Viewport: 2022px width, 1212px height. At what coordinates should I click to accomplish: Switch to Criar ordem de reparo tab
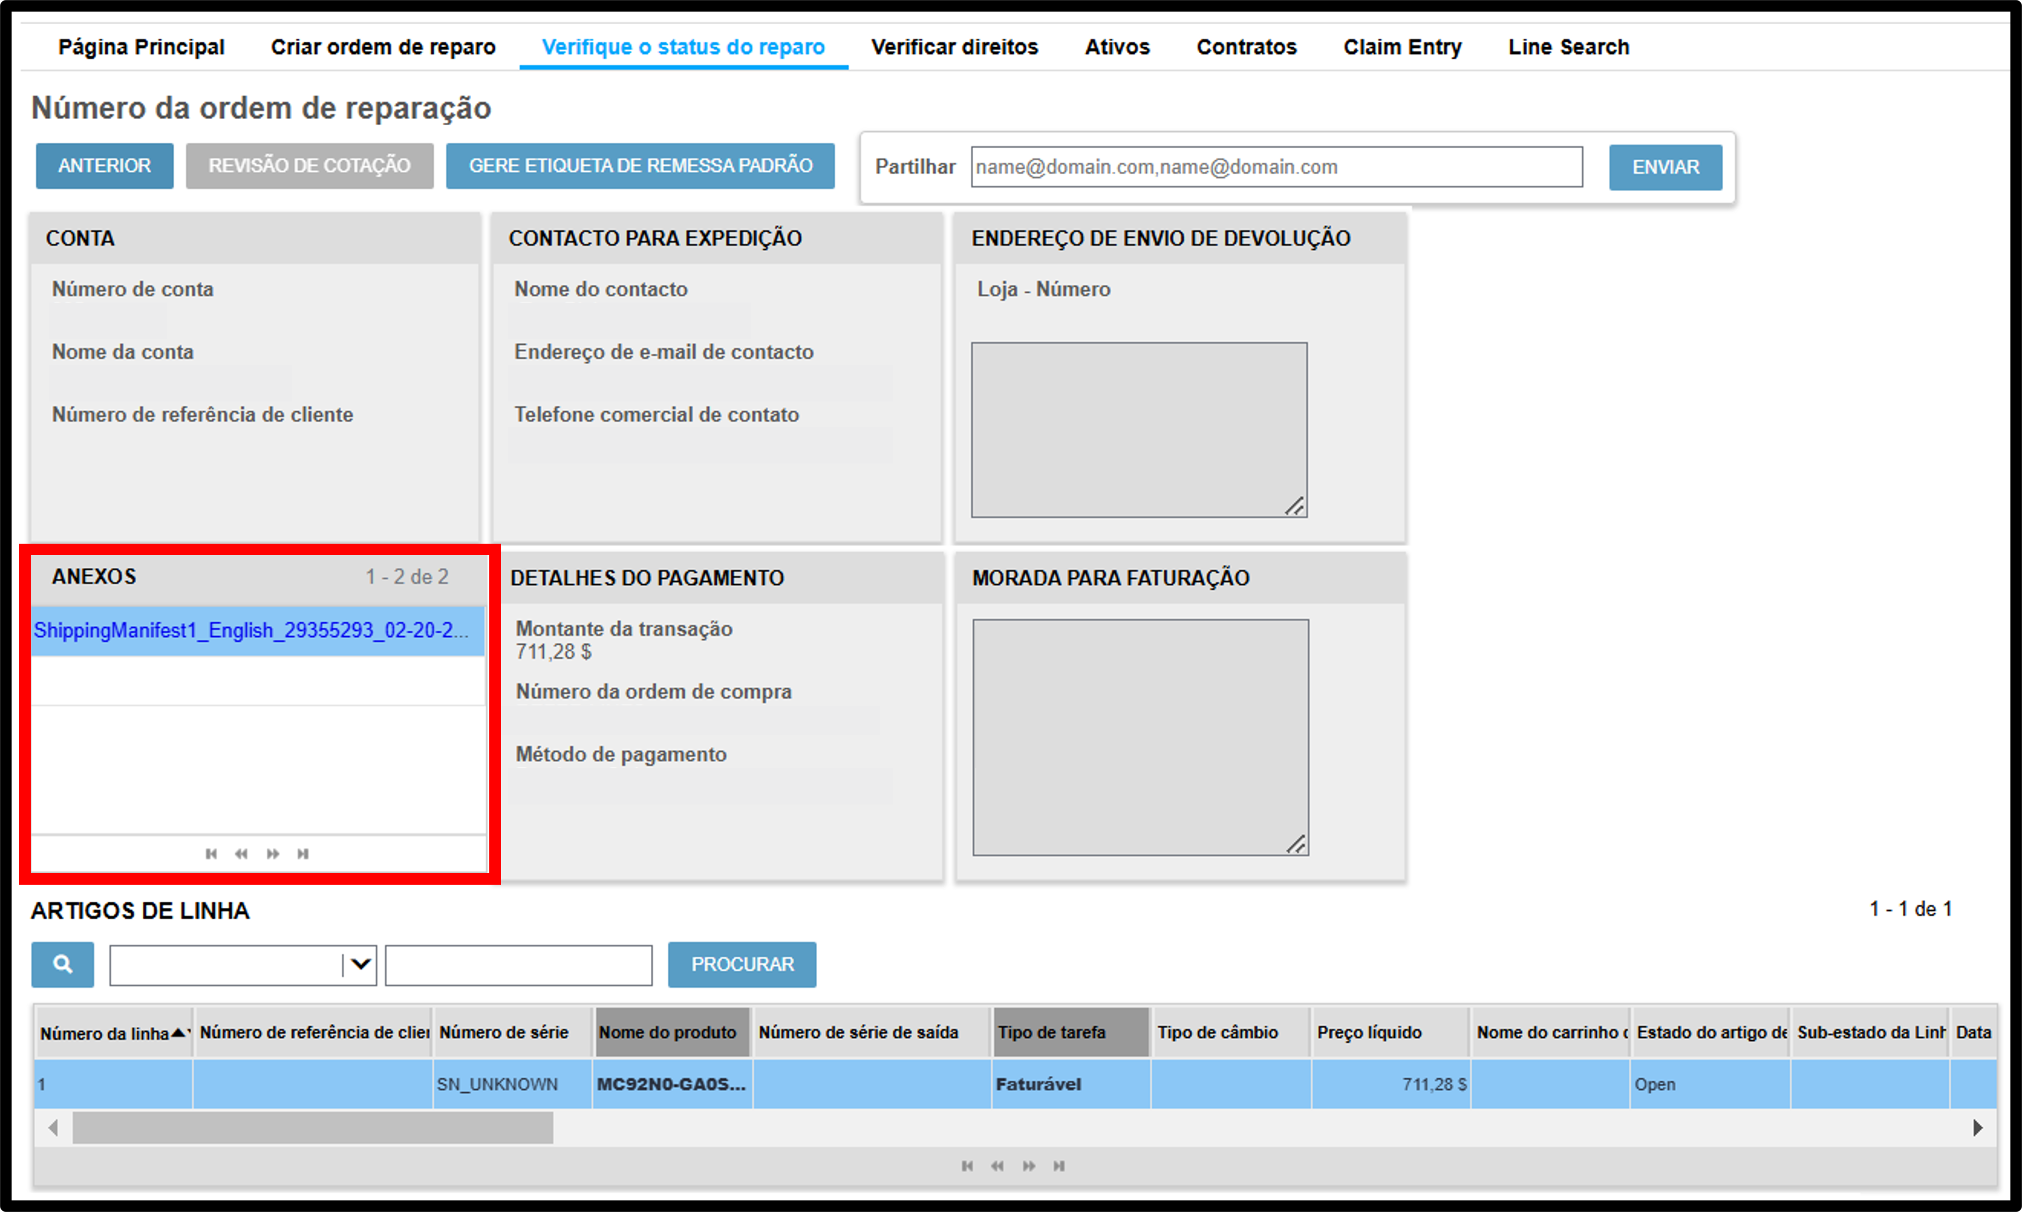tap(383, 47)
